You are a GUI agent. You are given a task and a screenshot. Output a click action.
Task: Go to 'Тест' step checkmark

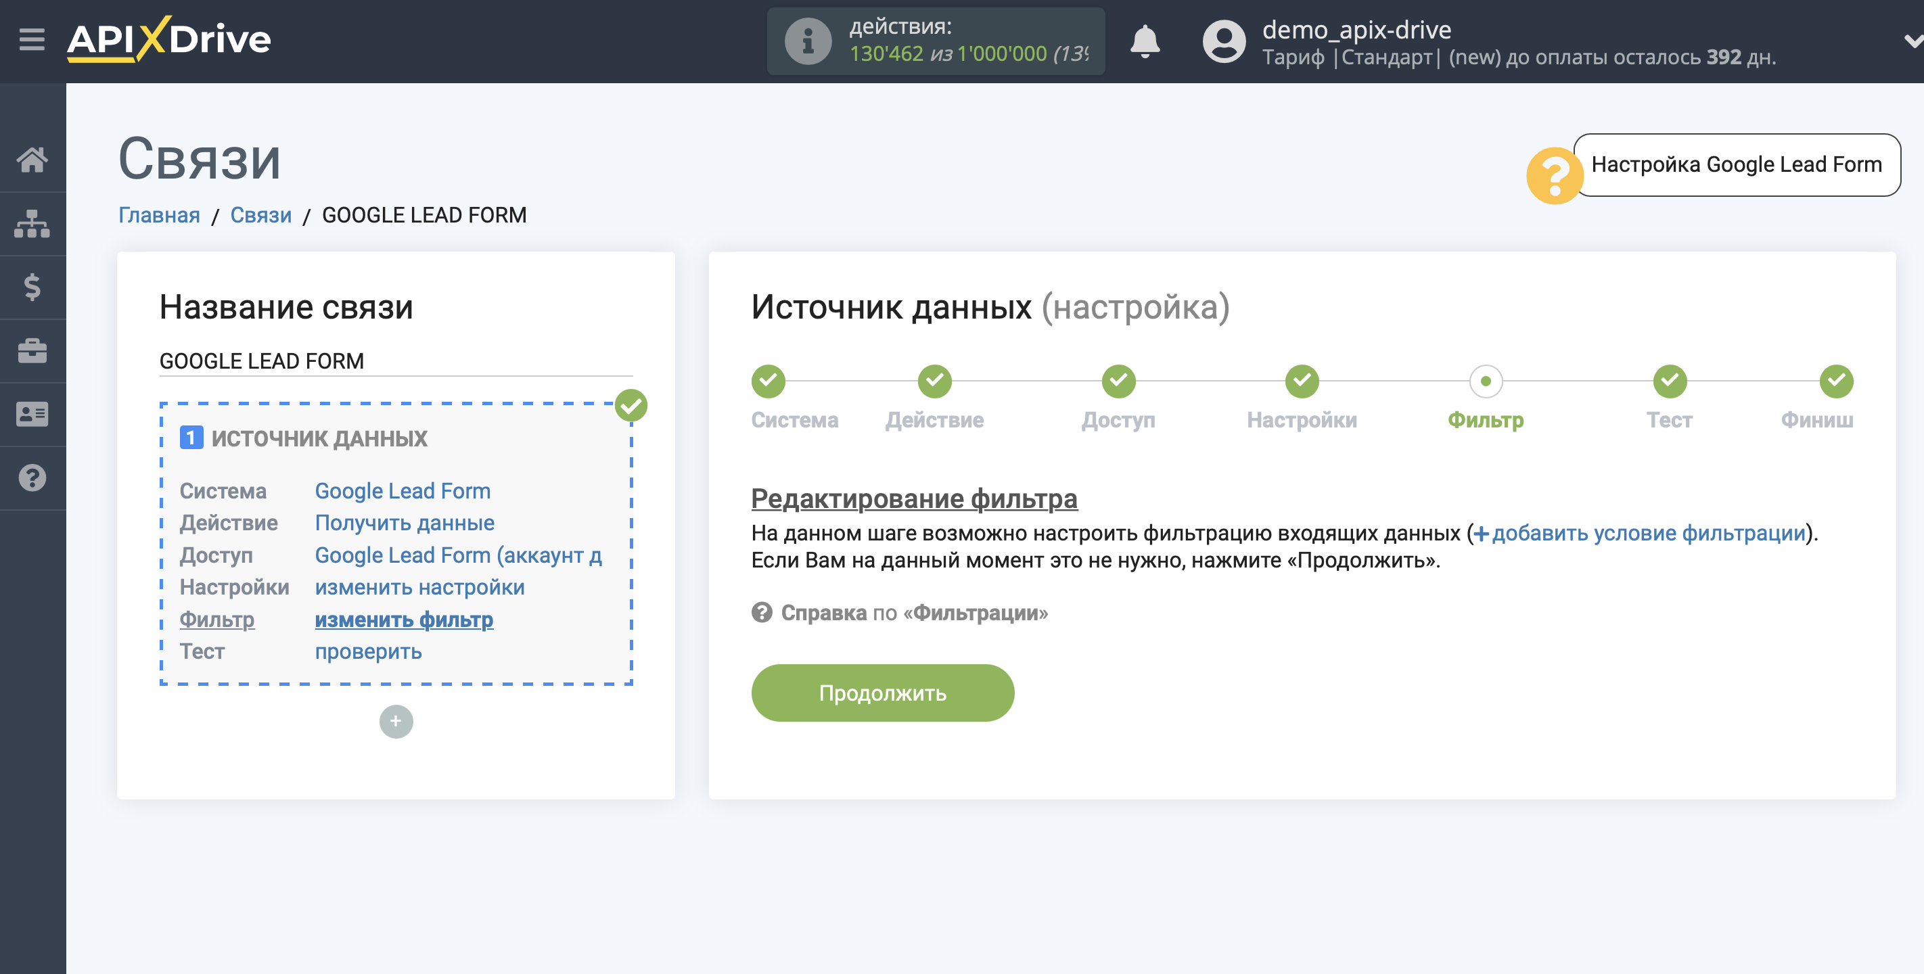pos(1670,381)
